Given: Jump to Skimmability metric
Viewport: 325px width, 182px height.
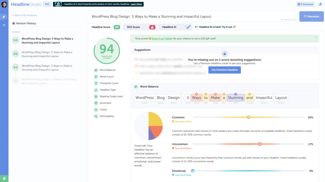Looking at the screenshot, I should tap(107, 116).
